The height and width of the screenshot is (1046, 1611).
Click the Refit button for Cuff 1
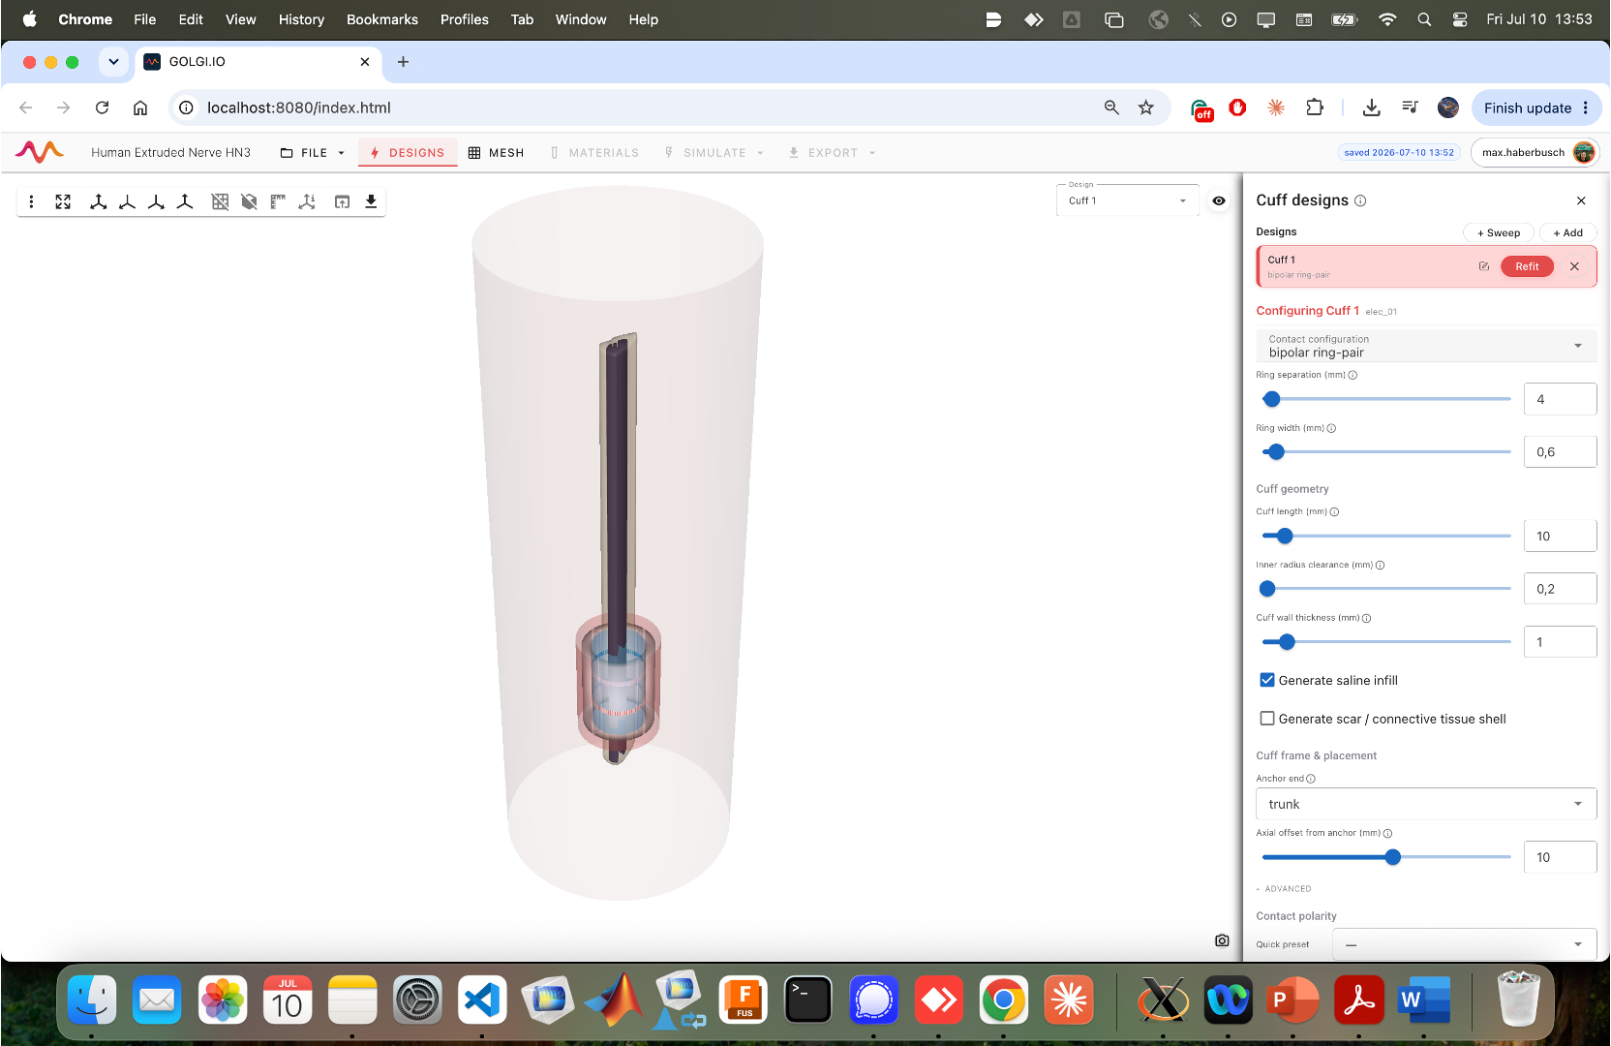[x=1527, y=266]
